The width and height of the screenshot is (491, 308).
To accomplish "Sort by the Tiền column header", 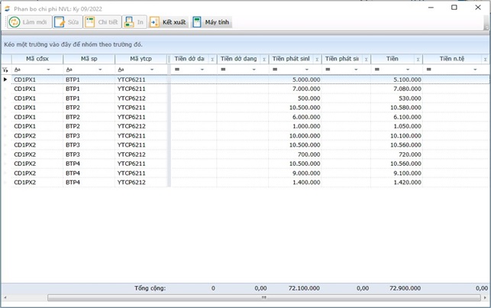I will pos(392,59).
